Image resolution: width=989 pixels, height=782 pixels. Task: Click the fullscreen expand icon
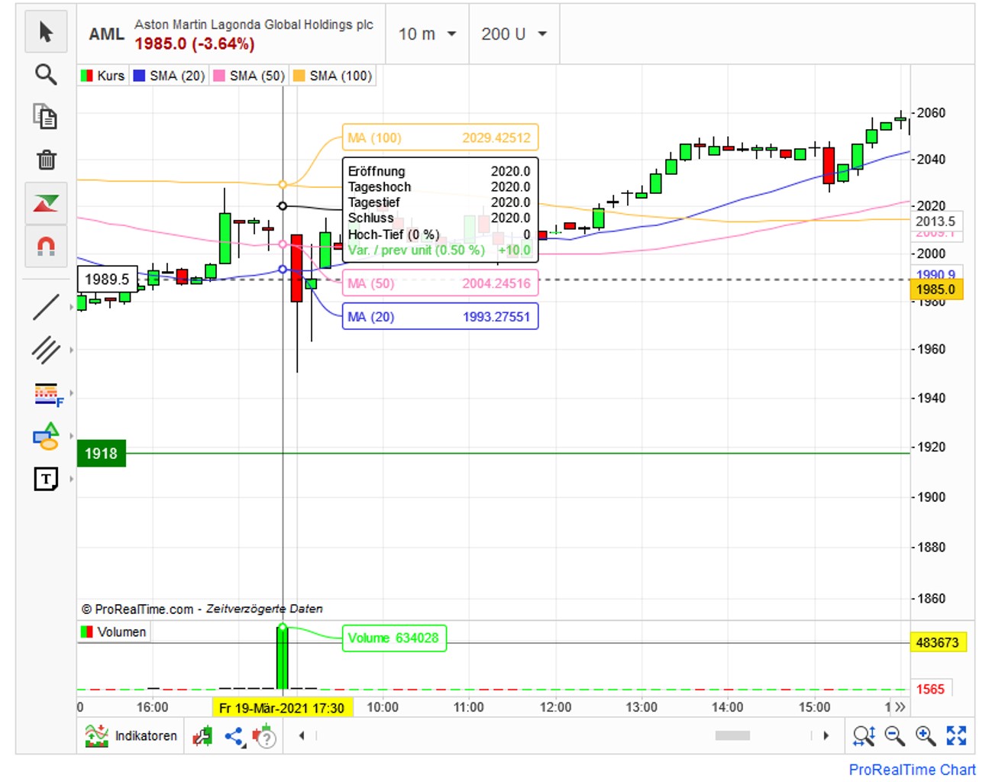(956, 736)
